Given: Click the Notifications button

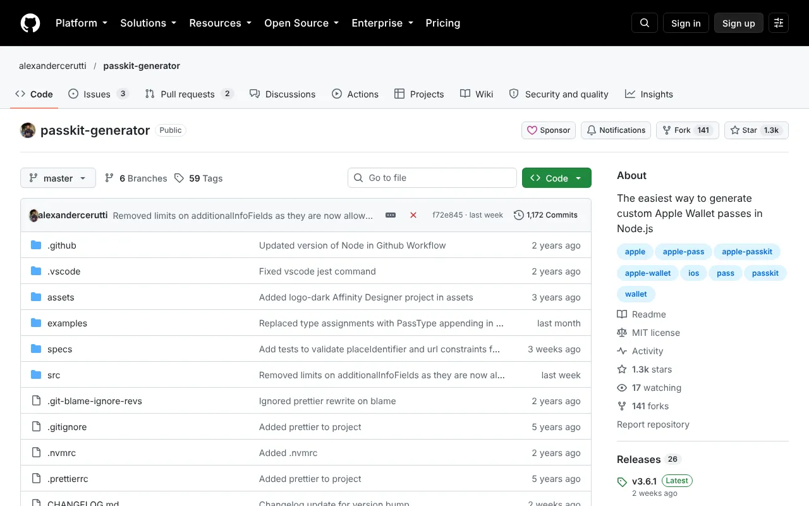Looking at the screenshot, I should pyautogui.click(x=616, y=130).
